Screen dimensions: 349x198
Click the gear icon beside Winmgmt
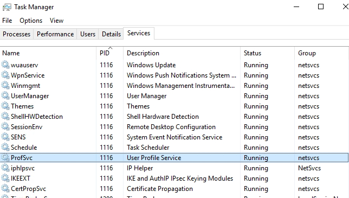5,85
